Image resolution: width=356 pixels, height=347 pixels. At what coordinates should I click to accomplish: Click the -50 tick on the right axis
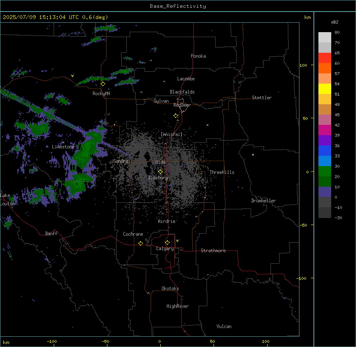(303, 225)
